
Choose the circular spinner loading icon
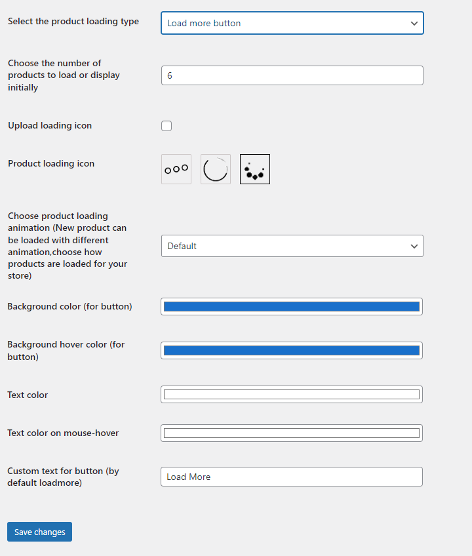[216, 169]
